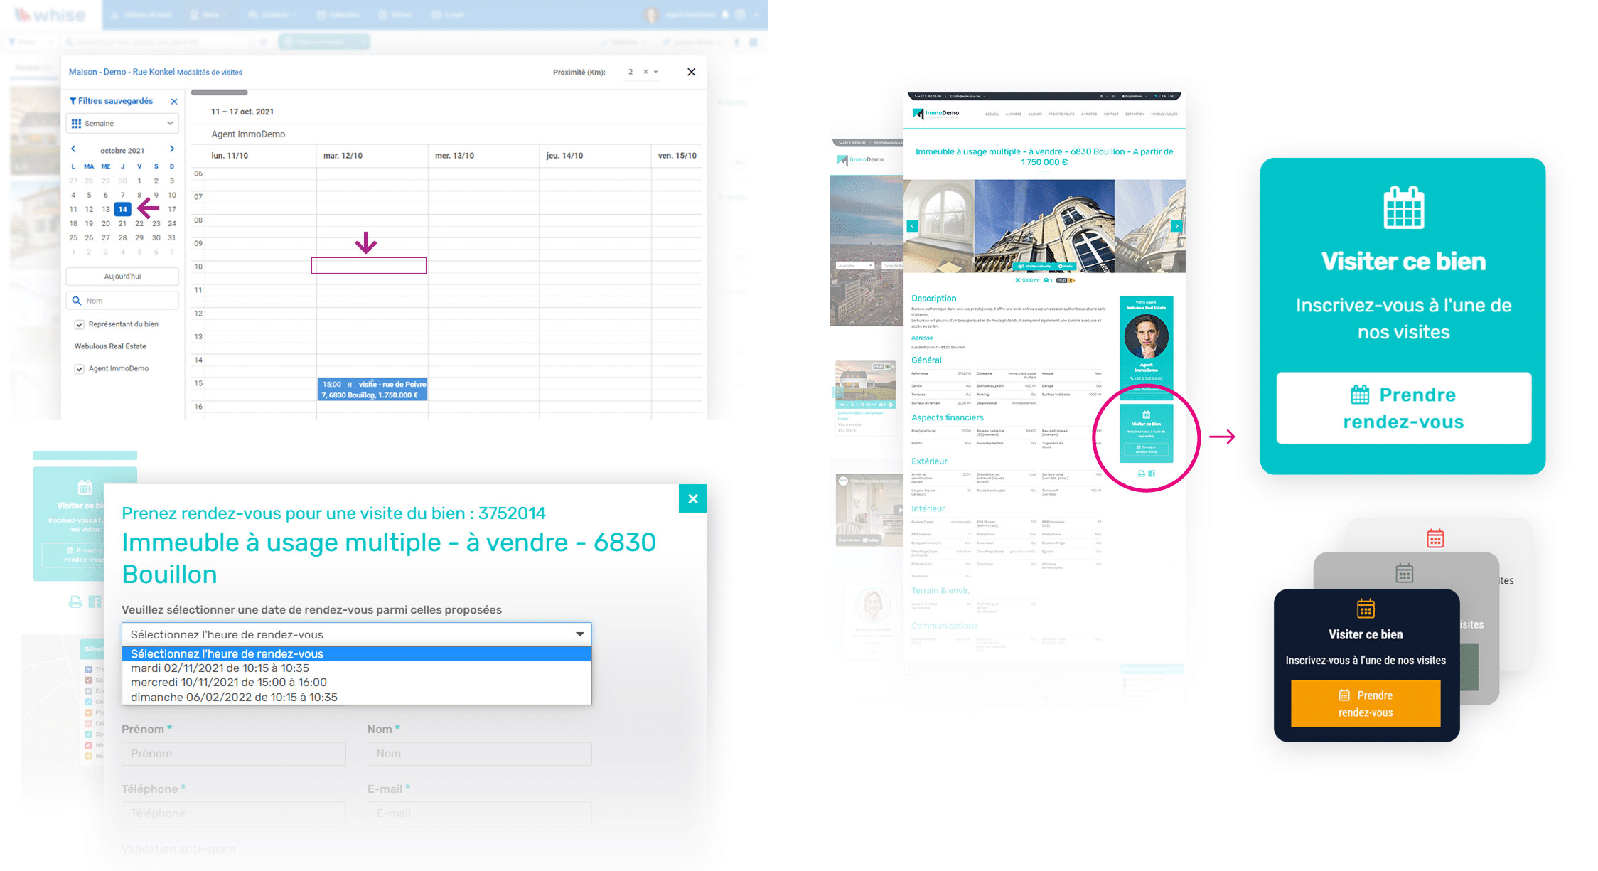Choose option mercredi 10/11/2021 de 15:00 à 16:00
The image size is (1598, 871).
228,683
